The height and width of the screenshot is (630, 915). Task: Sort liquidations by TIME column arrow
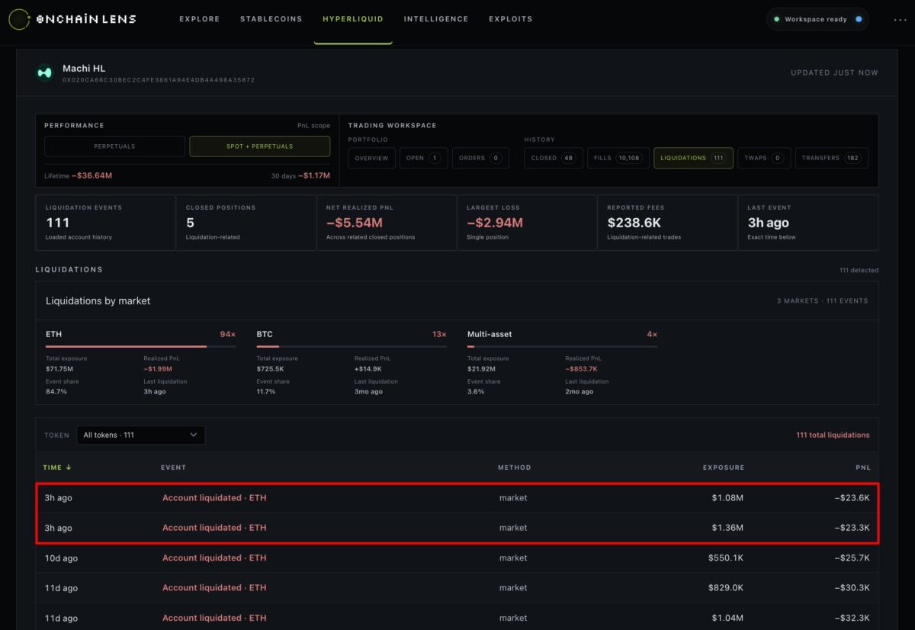coord(69,468)
